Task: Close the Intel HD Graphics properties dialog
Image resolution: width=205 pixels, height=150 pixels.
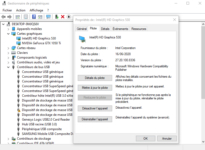Action: pyautogui.click(x=174, y=20)
